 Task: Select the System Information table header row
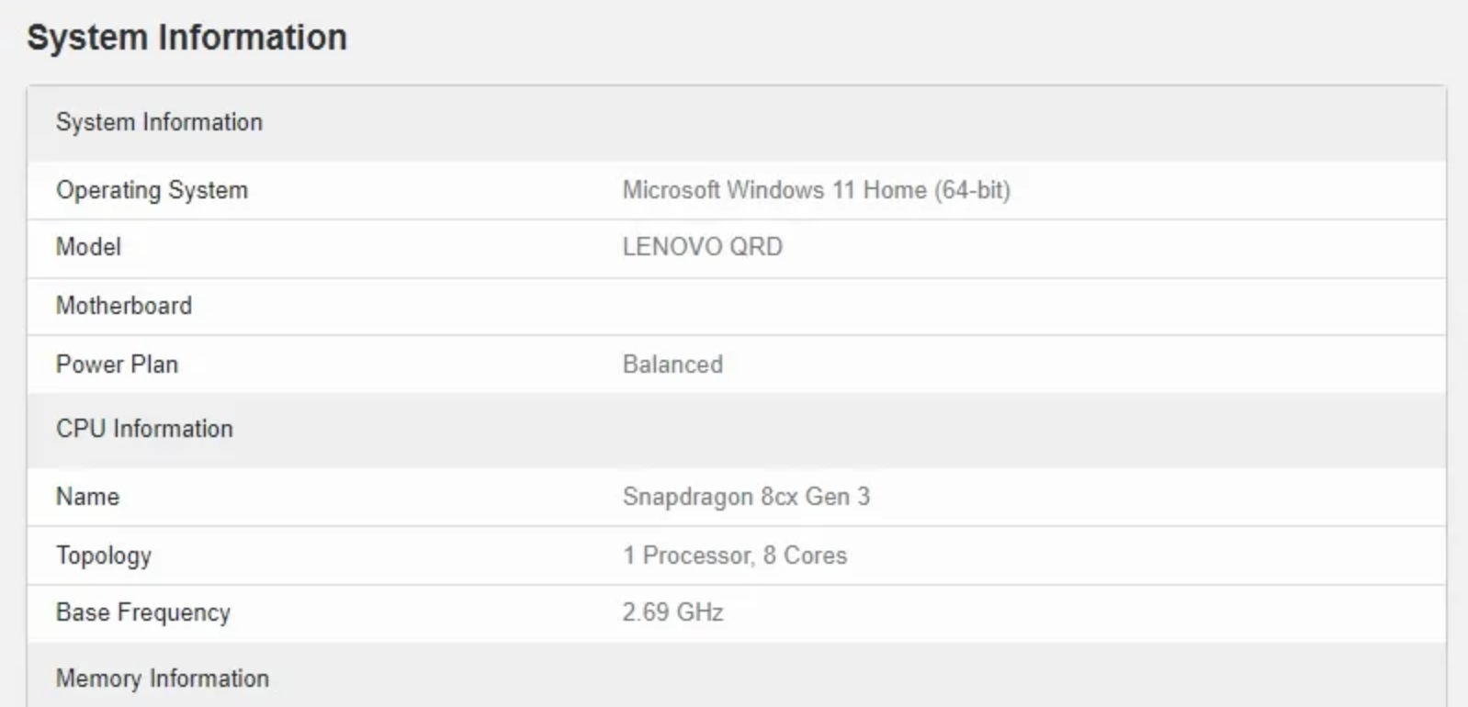737,123
